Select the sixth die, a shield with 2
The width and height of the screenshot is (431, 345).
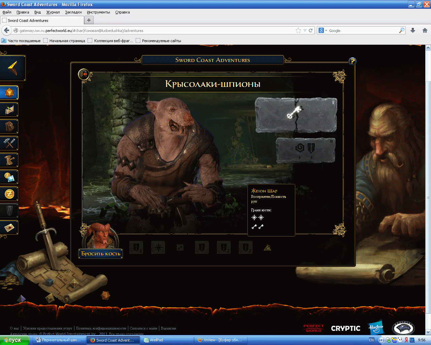[245, 248]
